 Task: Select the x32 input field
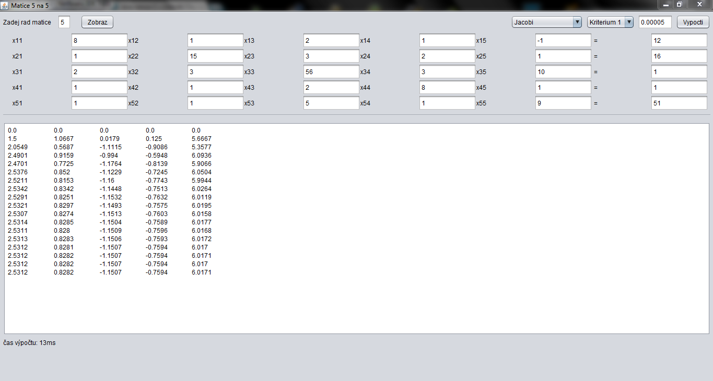coord(215,72)
